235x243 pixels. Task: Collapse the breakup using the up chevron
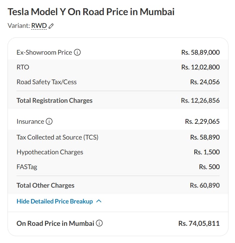point(99,201)
